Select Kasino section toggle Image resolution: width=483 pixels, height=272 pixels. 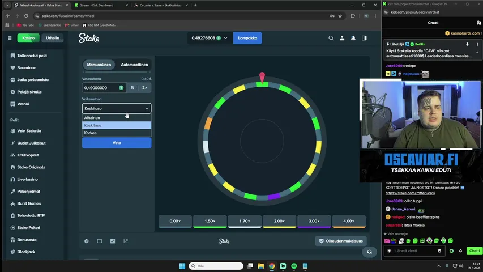click(x=28, y=38)
